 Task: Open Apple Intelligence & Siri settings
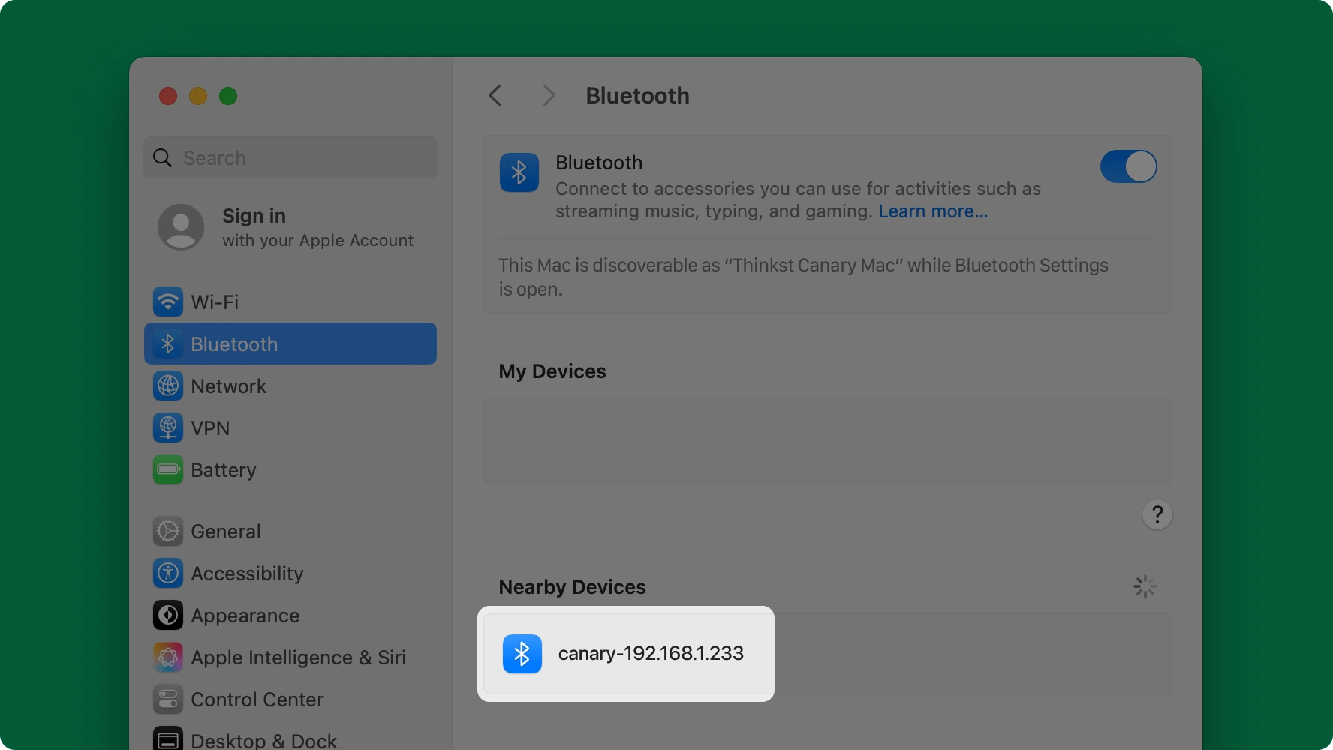pyautogui.click(x=290, y=658)
